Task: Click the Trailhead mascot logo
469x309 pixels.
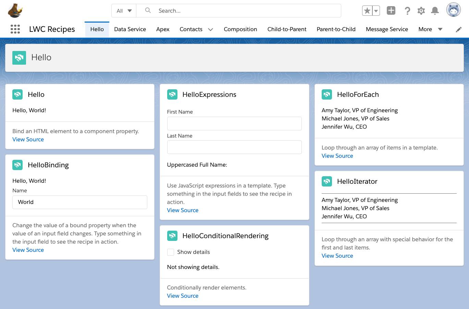Action: click(x=15, y=11)
